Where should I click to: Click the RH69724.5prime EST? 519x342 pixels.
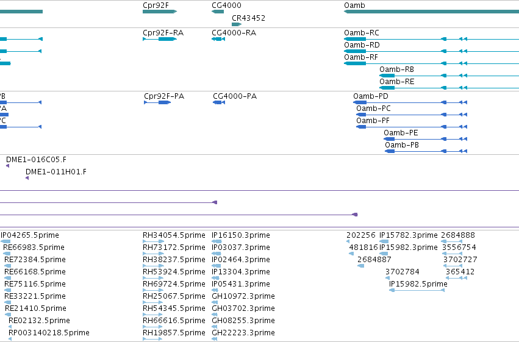point(152,290)
